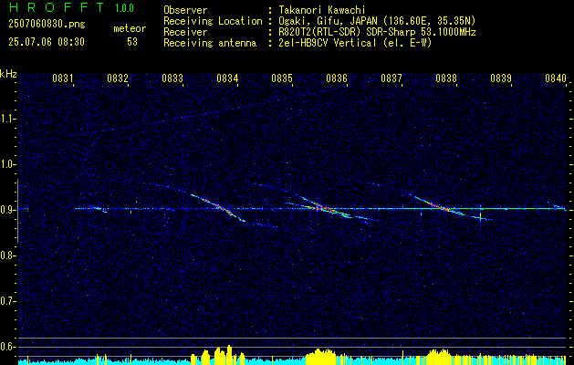Viewport: 574px width, 365px height.
Task: Click observer name Takanori Kawachi
Action: coord(324,10)
